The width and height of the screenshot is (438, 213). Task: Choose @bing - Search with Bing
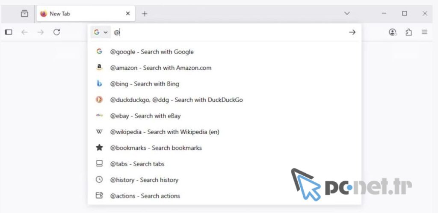point(224,84)
